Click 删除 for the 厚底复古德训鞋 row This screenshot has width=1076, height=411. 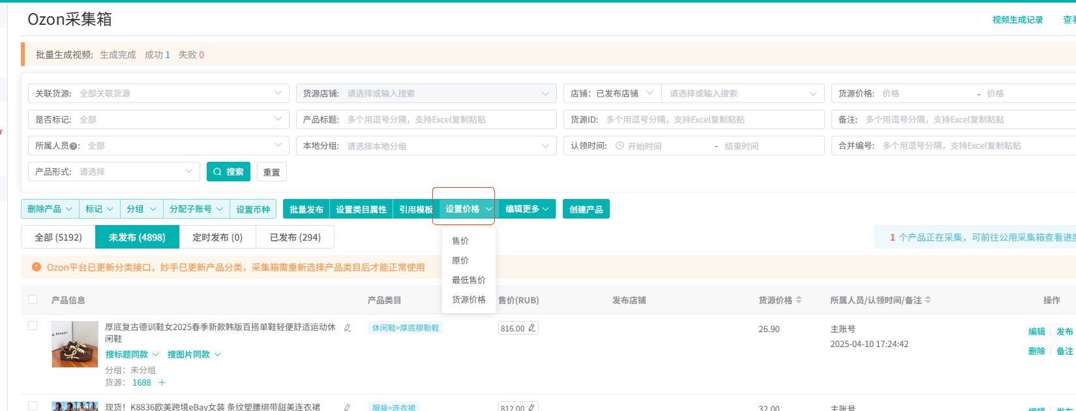pyautogui.click(x=1037, y=351)
